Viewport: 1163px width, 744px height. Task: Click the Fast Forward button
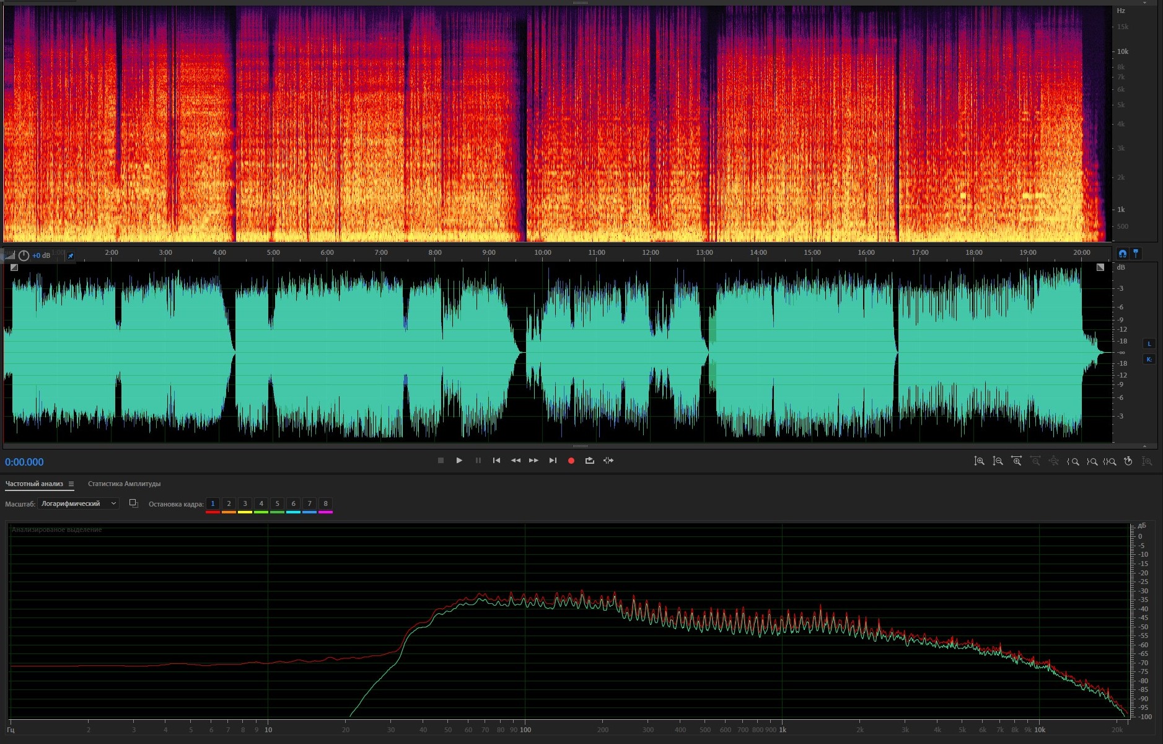point(533,461)
